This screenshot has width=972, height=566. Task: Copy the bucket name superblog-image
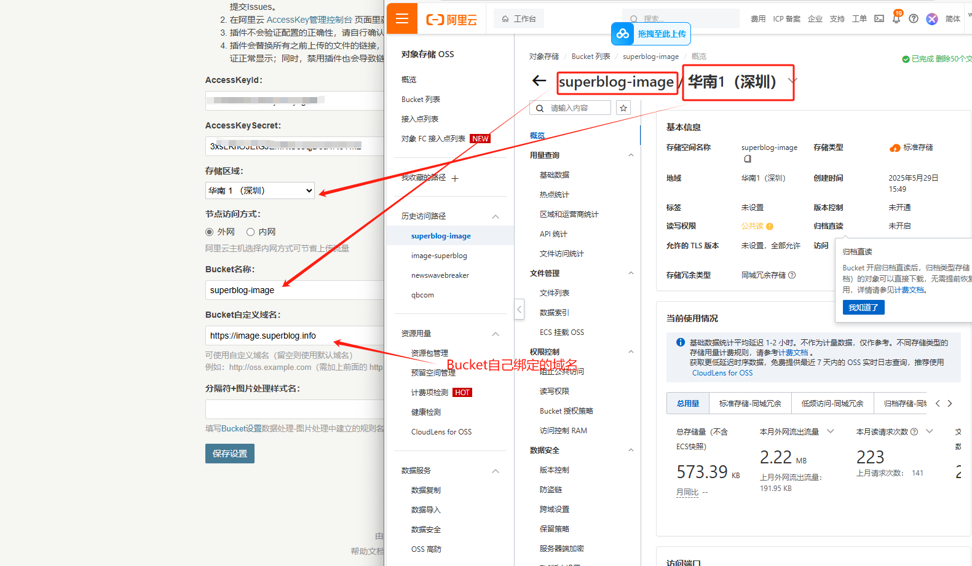748,159
